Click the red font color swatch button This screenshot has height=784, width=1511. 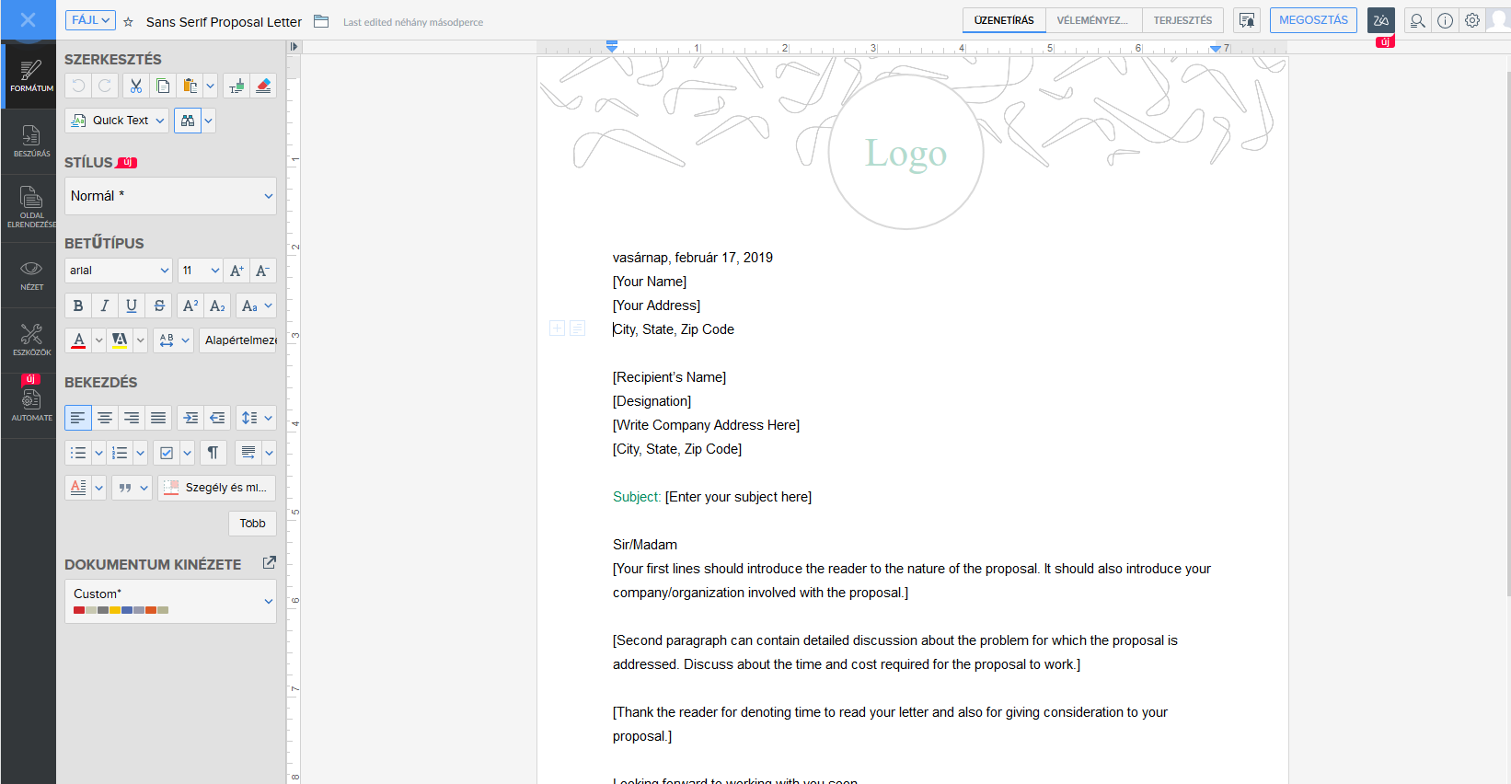click(x=79, y=340)
